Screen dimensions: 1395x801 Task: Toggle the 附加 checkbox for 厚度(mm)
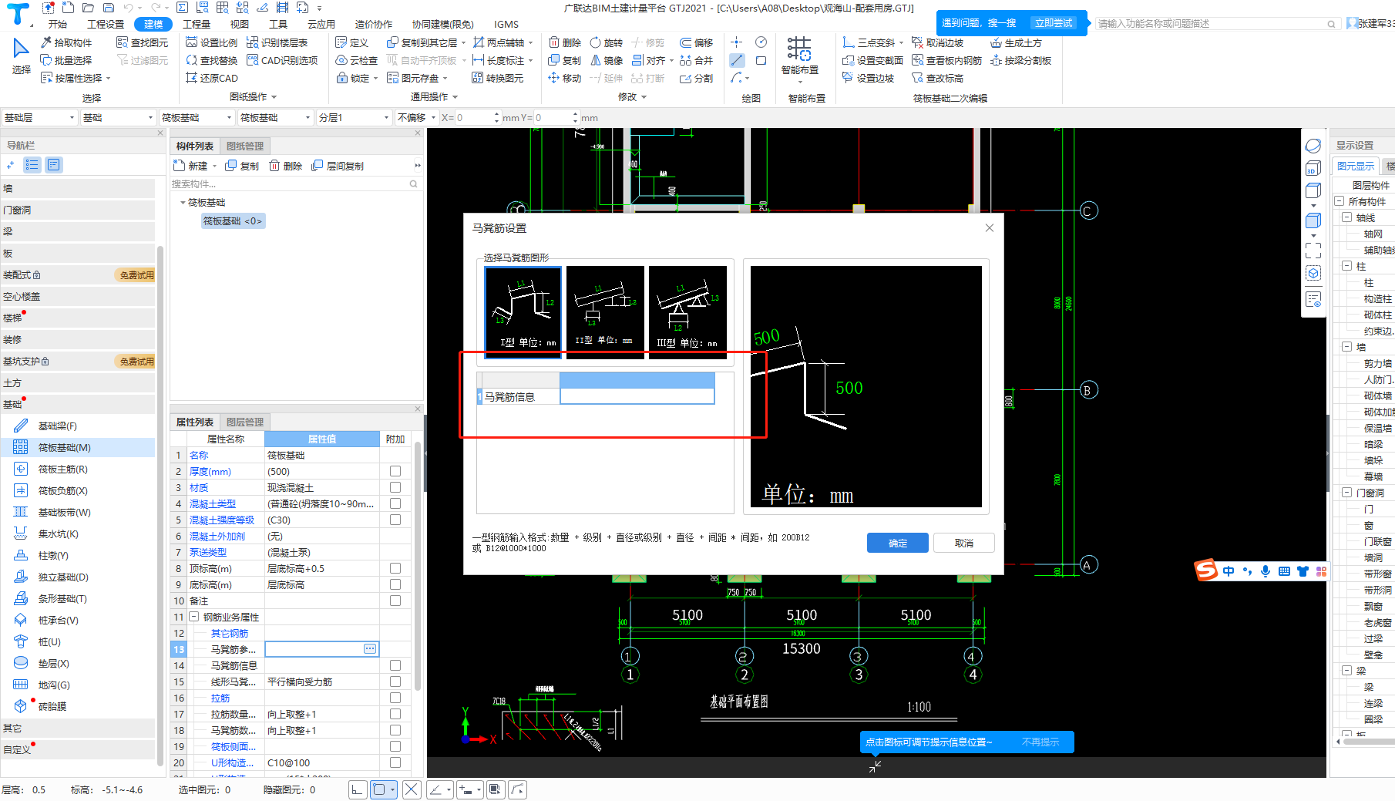click(x=395, y=471)
